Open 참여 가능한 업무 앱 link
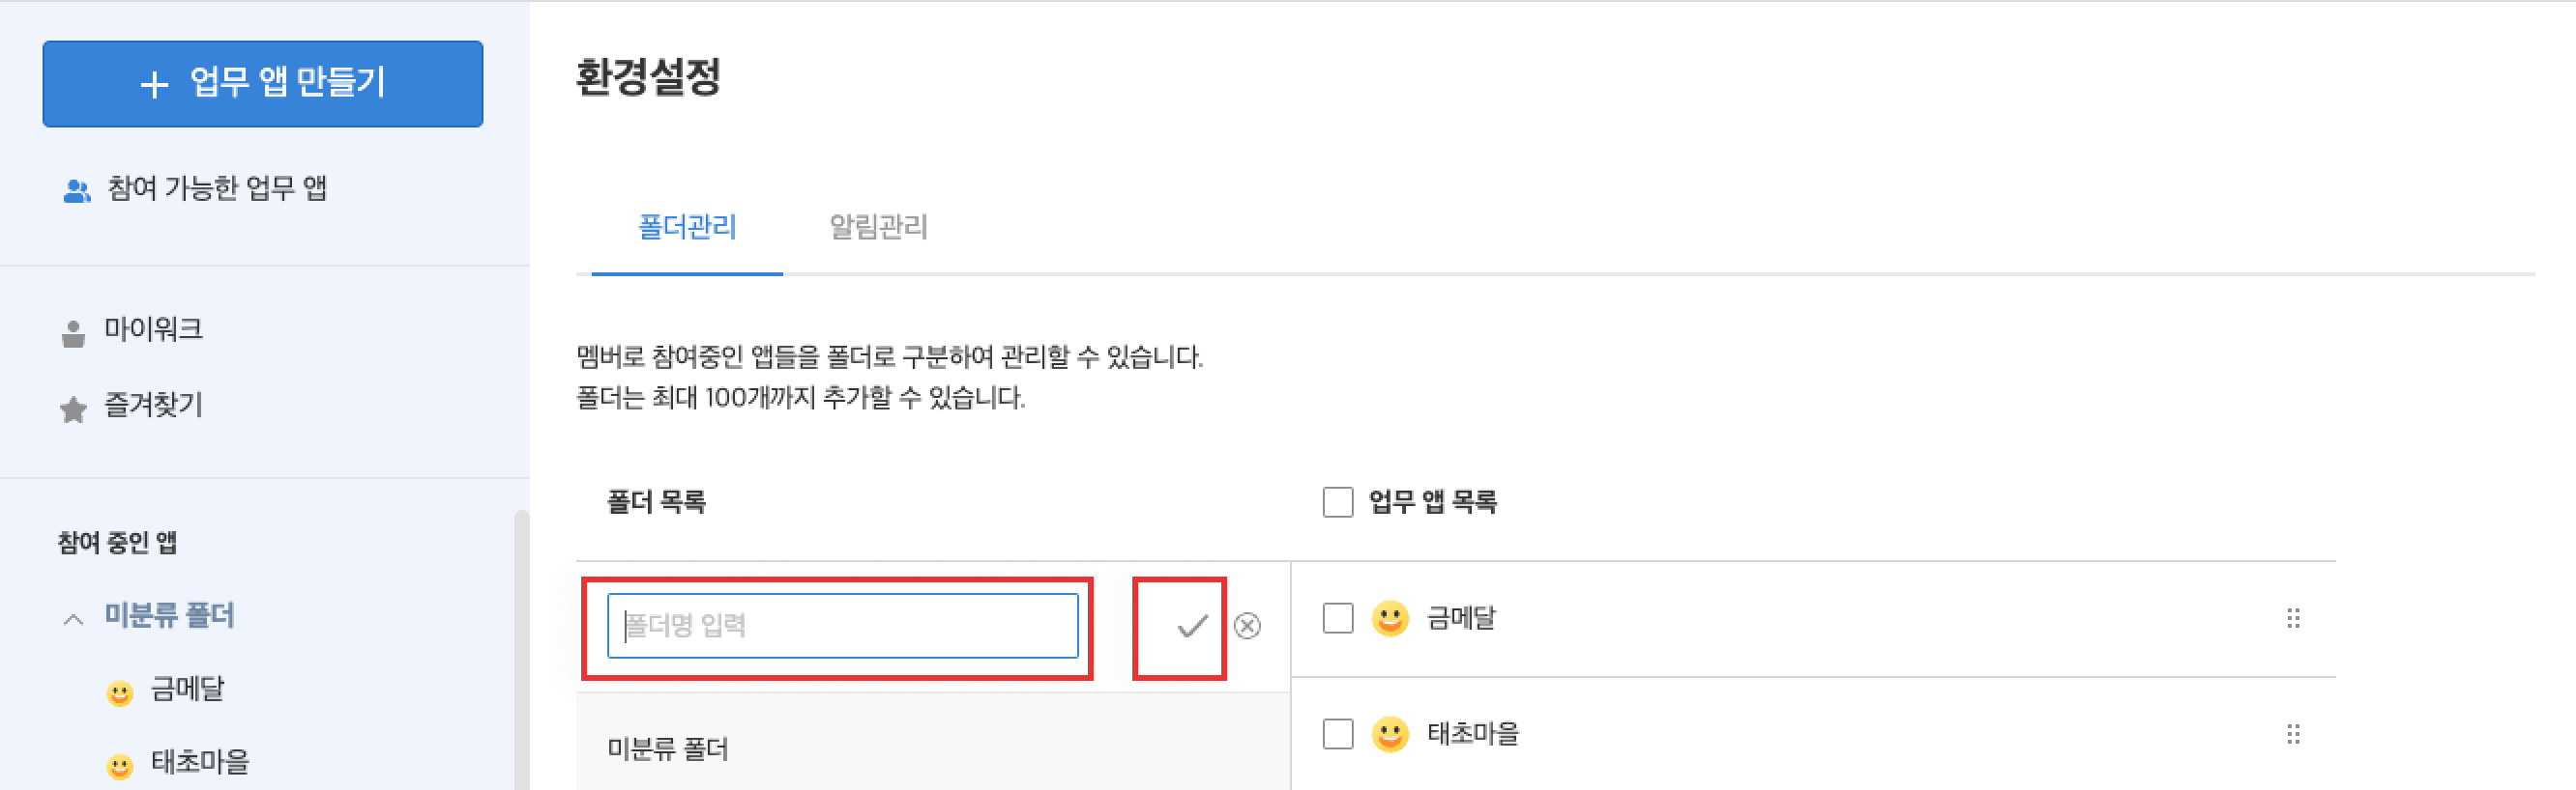The image size is (2576, 790). coord(217,187)
